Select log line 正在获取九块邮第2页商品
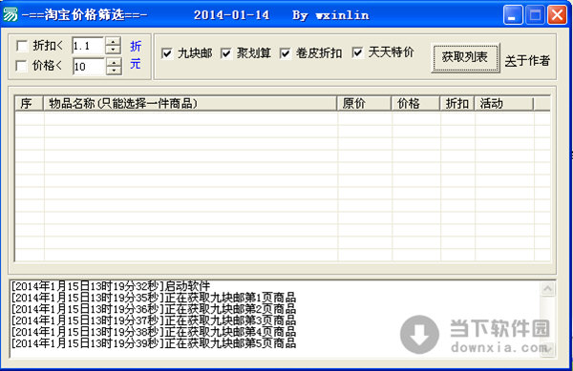The image size is (573, 371). coord(154,309)
